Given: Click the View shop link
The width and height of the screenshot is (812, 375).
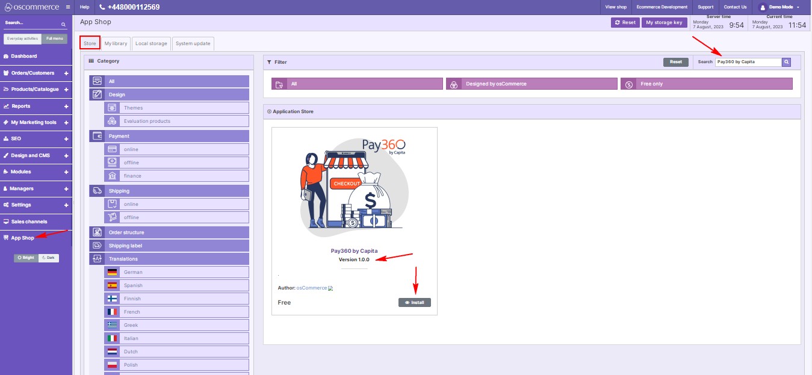Looking at the screenshot, I should tap(616, 7).
